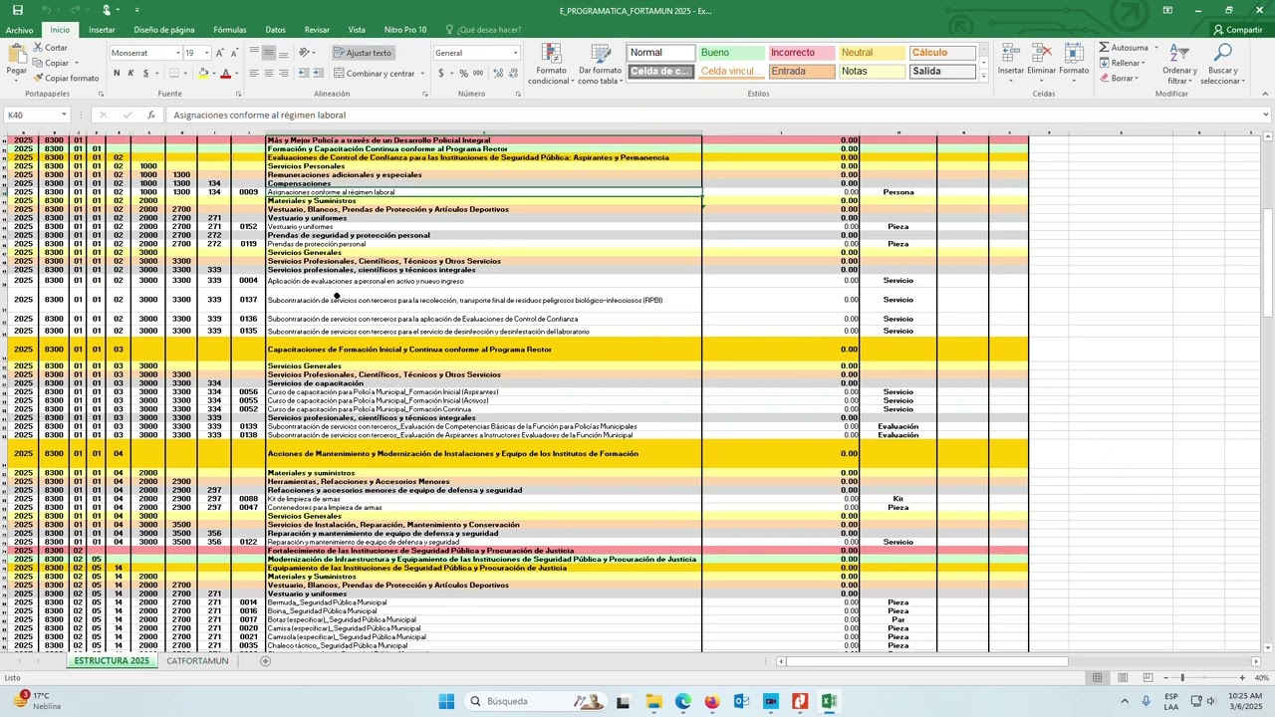This screenshot has width=1275, height=717.
Task: Expand the formula bar
Action: (1265, 116)
